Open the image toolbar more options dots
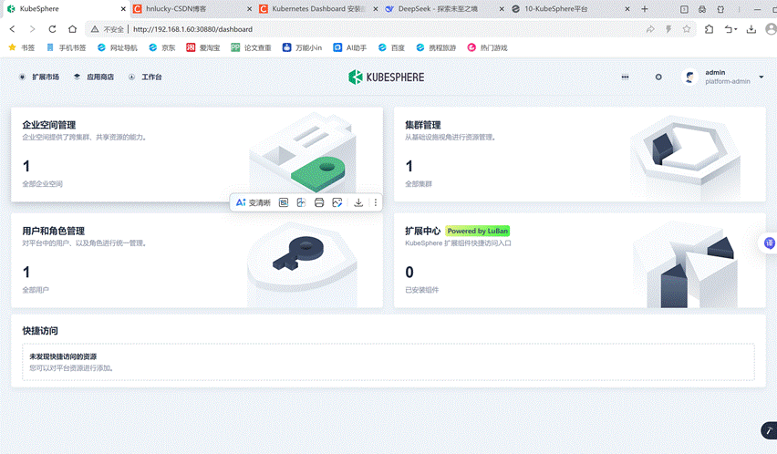Screen dimensions: 777x454 point(376,202)
